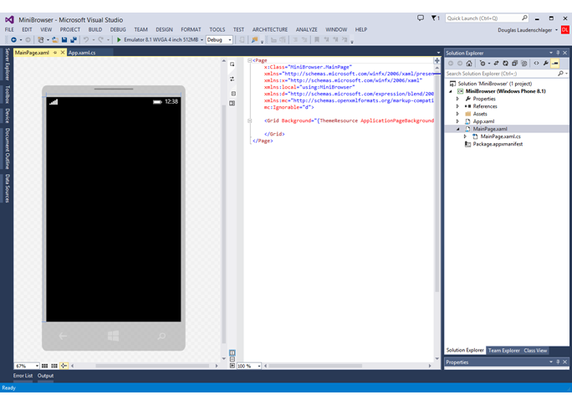Viewport: 572px width, 405px height.
Task: Toggle auto-hide pin on Properties panel
Action: (558, 362)
